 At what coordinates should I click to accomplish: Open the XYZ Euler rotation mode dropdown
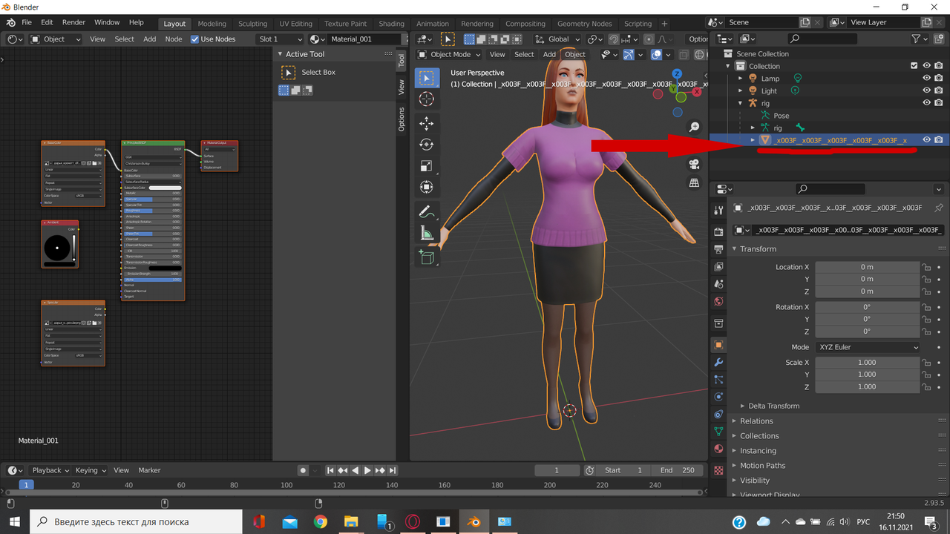tap(867, 347)
